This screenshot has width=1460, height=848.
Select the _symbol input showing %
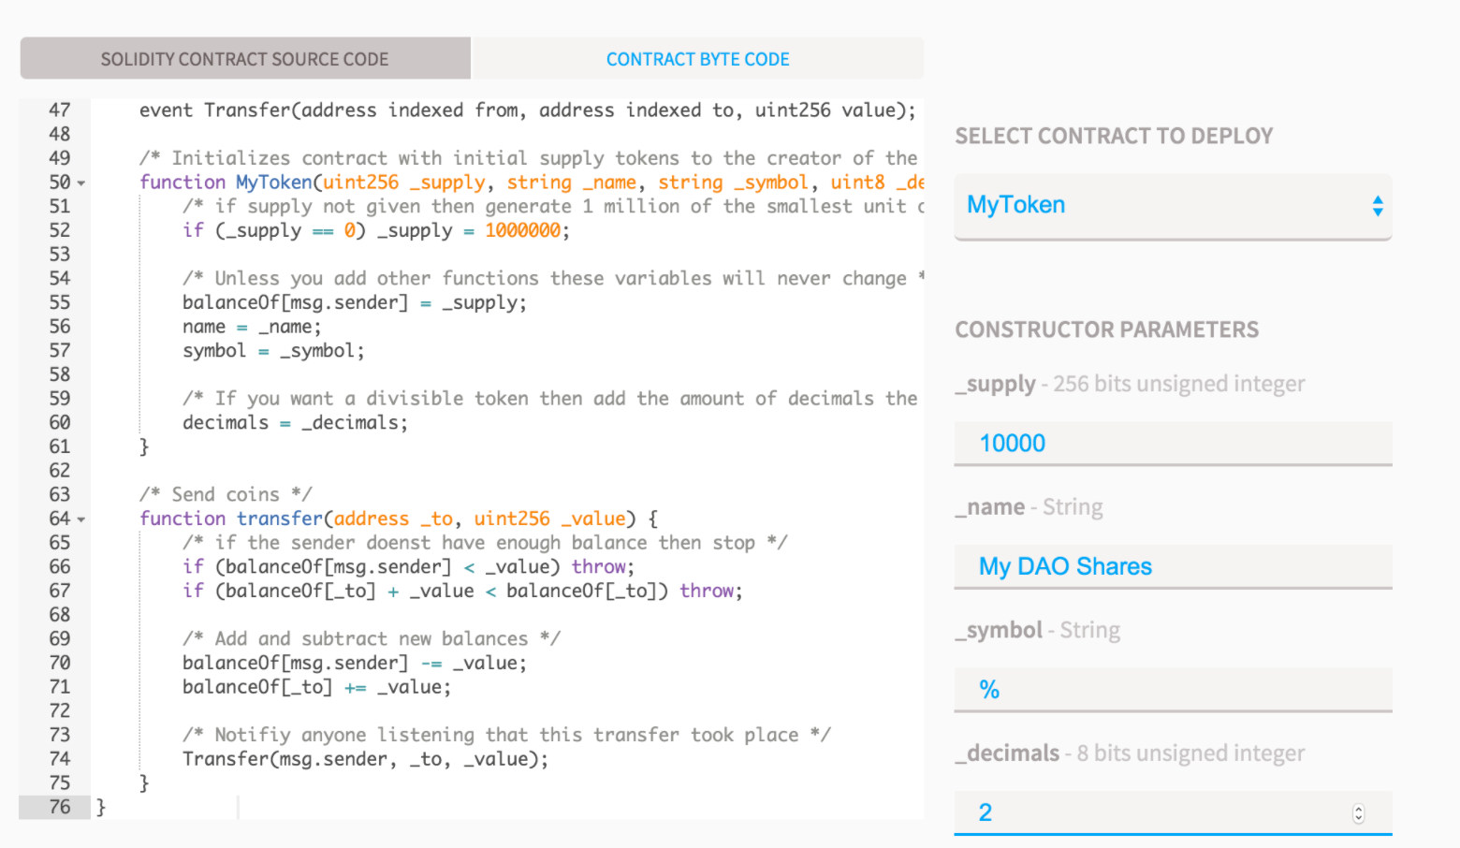tap(1172, 691)
